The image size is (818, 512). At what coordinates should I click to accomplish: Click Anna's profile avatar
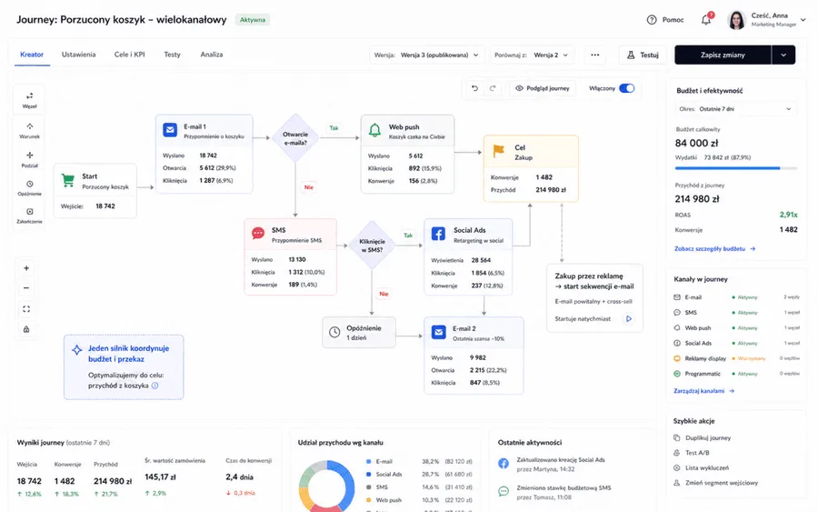(x=736, y=20)
